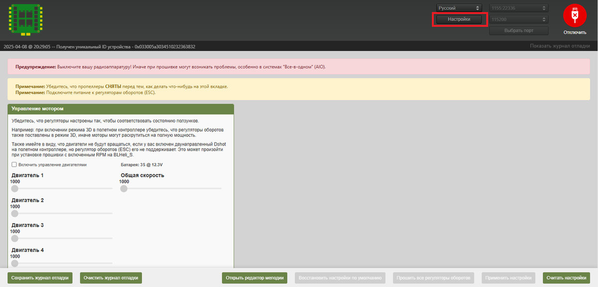Click the red USB disconnect icon
The height and width of the screenshot is (287, 598).
575,15
